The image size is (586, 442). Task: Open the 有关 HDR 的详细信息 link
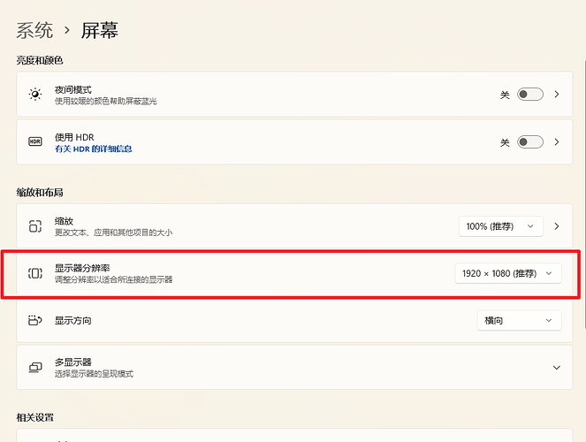pos(93,149)
